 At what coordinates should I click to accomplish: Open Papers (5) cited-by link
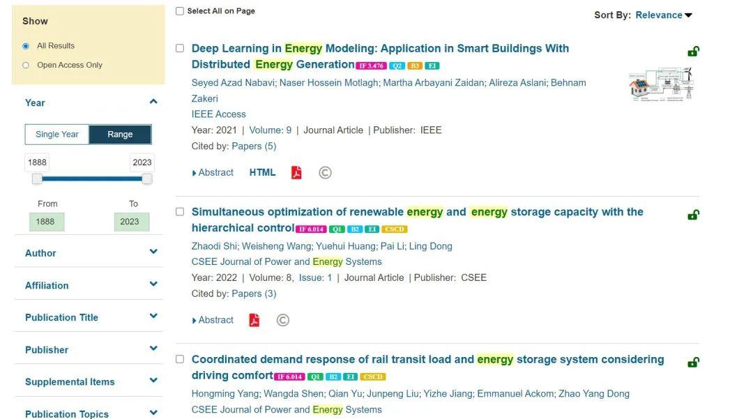coord(254,146)
